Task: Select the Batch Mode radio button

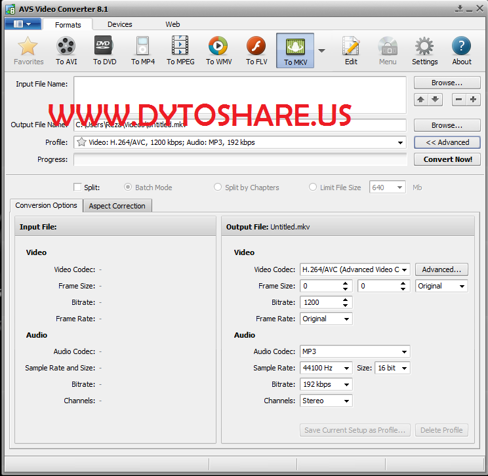Action: click(x=128, y=187)
